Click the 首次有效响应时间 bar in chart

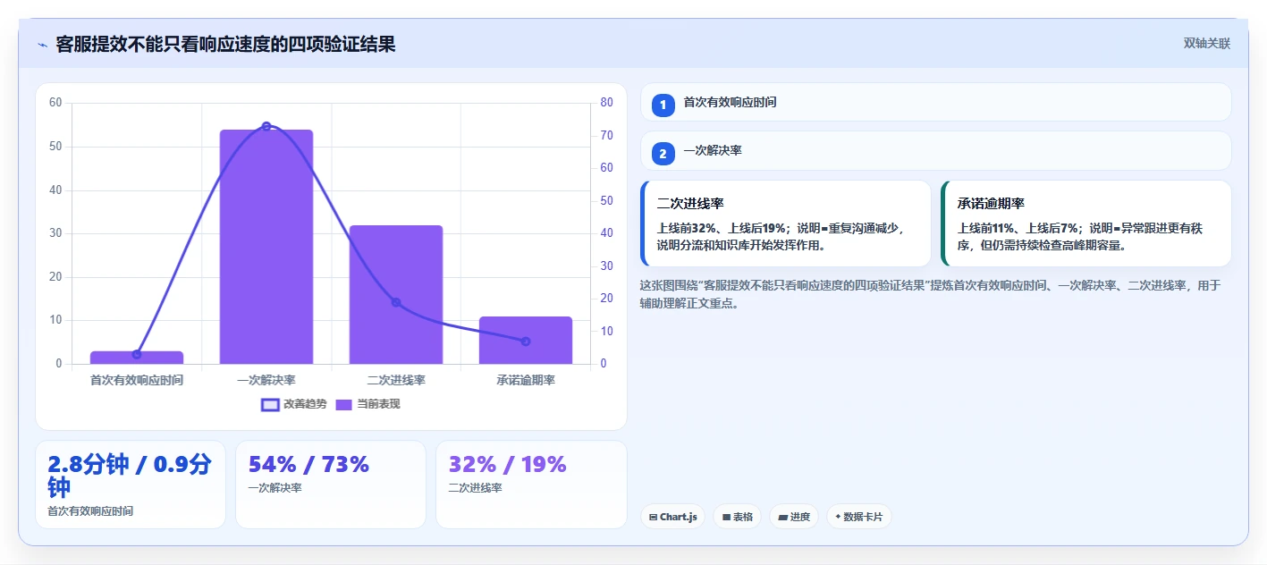pyautogui.click(x=137, y=358)
